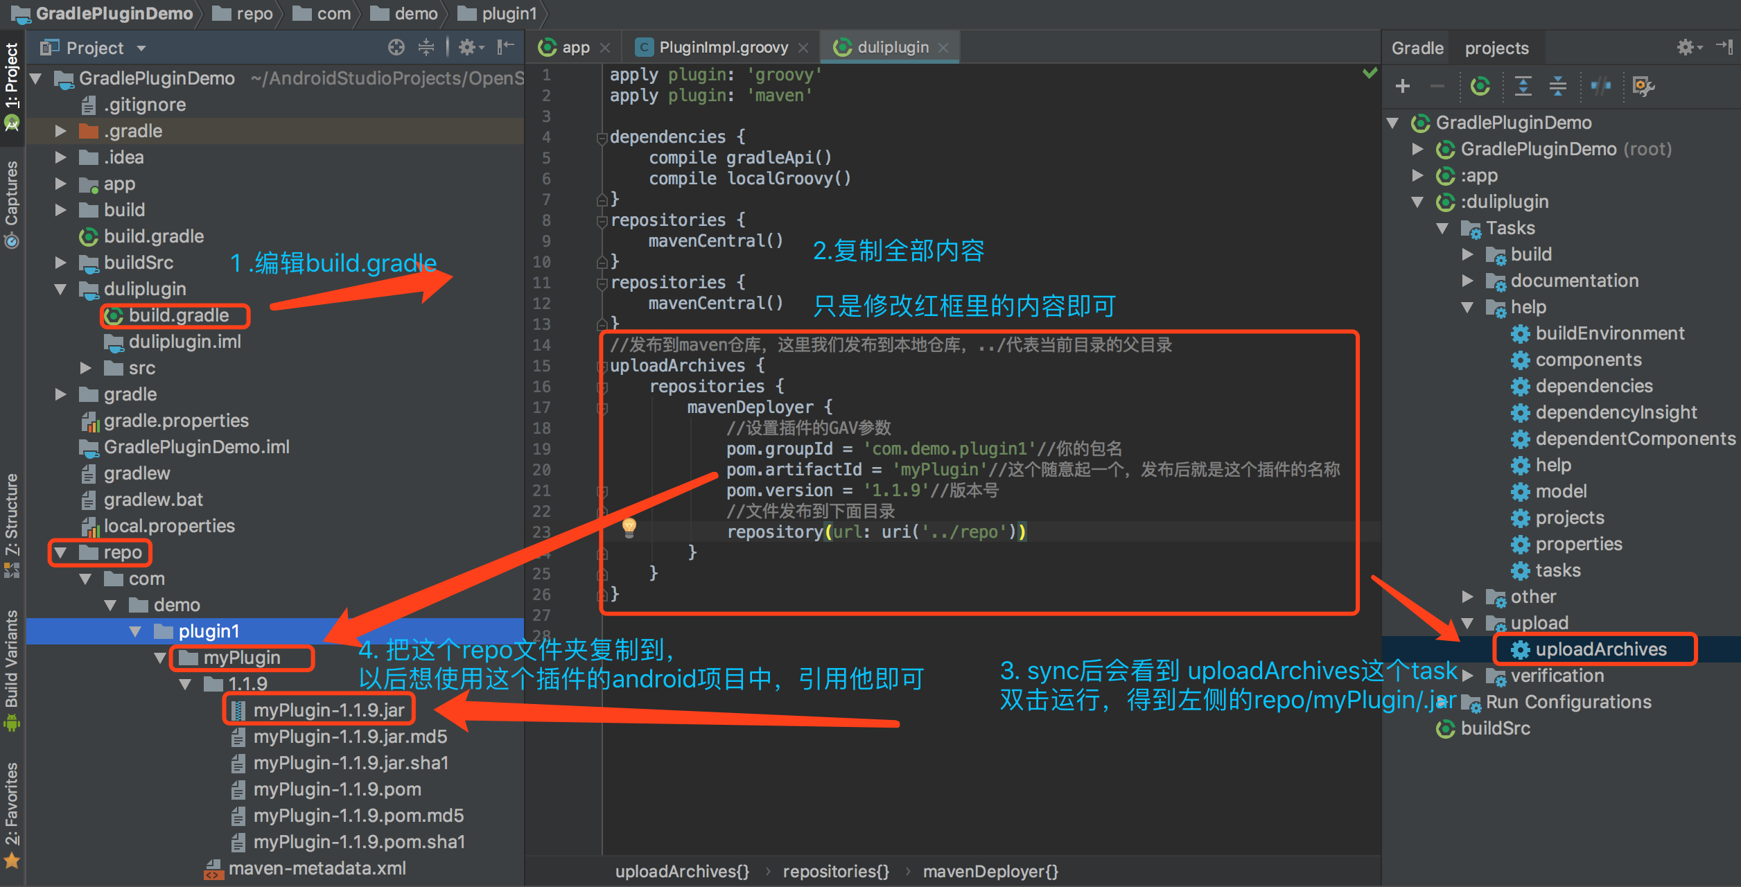Open the Project panel gear settings menu

(469, 47)
